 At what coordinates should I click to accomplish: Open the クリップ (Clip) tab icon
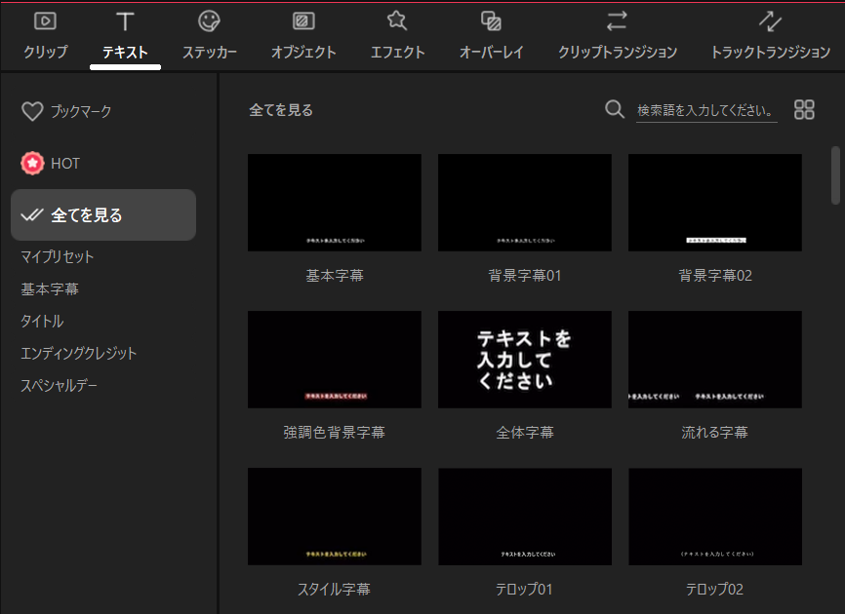click(45, 21)
